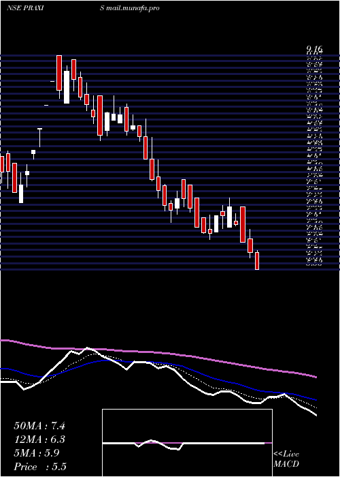Screen dimensions: 340x477
Task: Click the 9.16 top price label
Action: [x=315, y=49]
